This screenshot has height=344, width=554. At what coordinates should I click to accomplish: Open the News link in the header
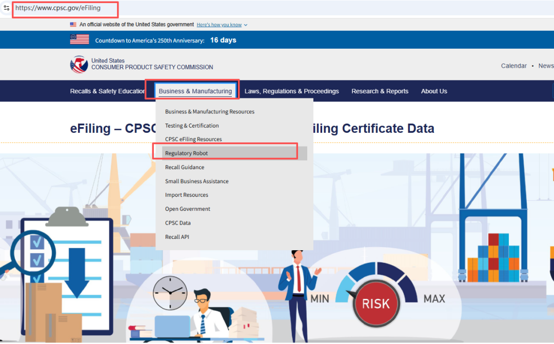click(x=546, y=66)
